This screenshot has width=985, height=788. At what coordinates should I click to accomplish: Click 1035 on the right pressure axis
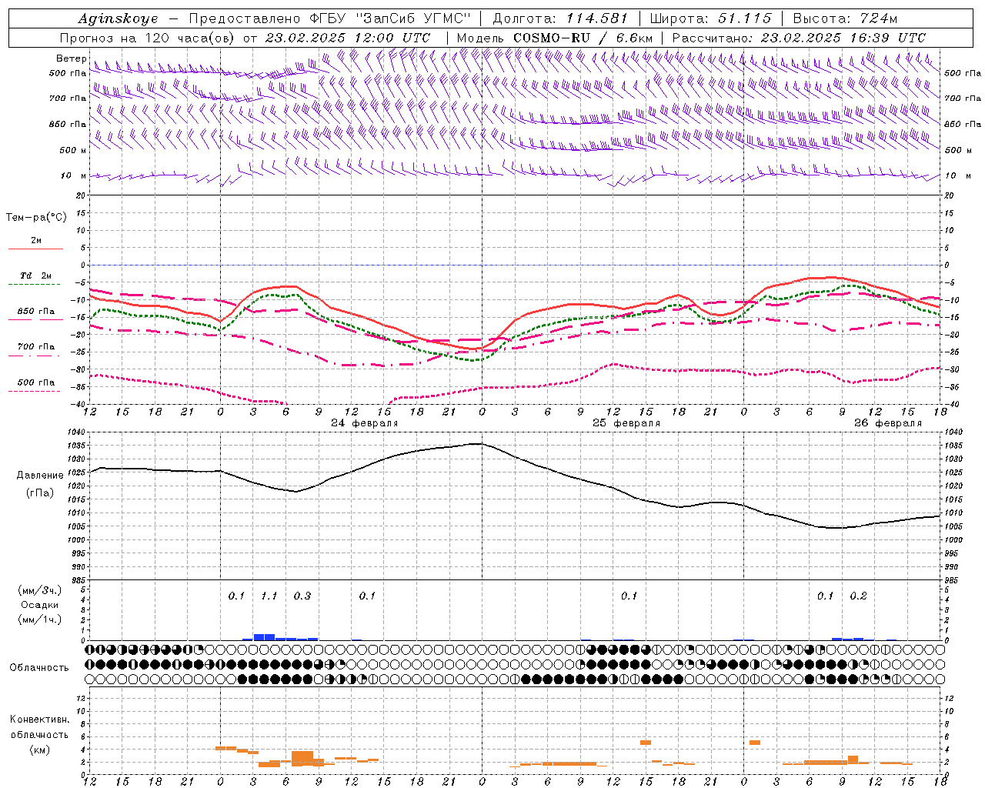tap(953, 446)
